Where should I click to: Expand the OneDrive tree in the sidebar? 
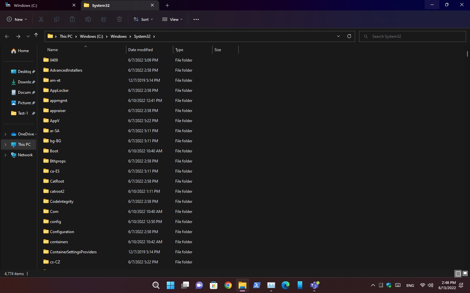(5, 134)
